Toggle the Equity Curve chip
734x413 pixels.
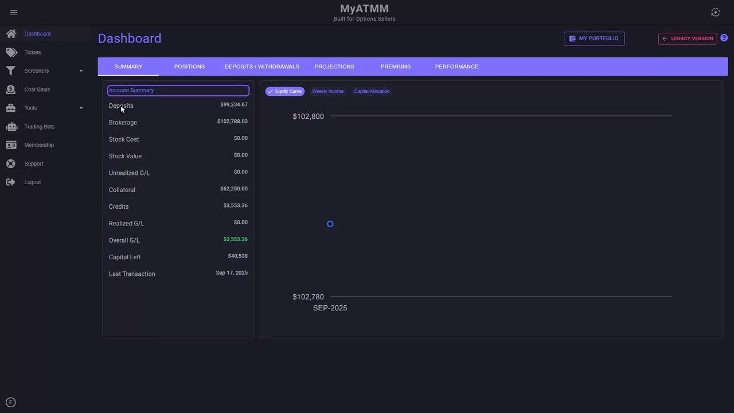click(x=285, y=91)
